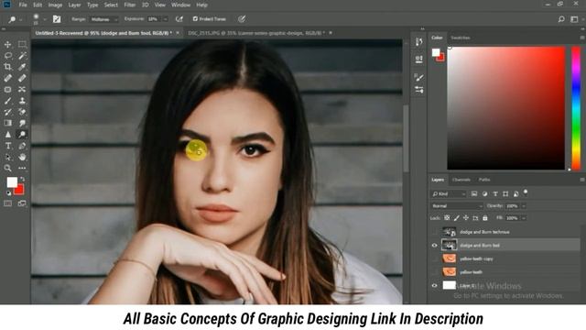Open the Filter menu
Screen dimensions: 586x330
130,5
